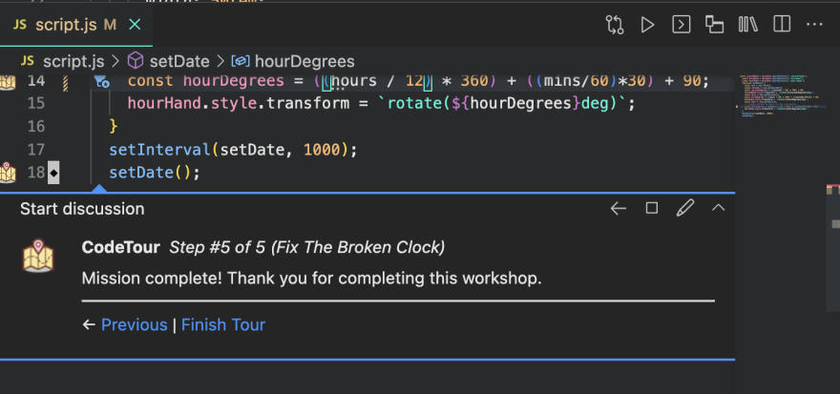840x394 pixels.
Task: Go to previous tour step arrow icon
Action: click(x=619, y=208)
